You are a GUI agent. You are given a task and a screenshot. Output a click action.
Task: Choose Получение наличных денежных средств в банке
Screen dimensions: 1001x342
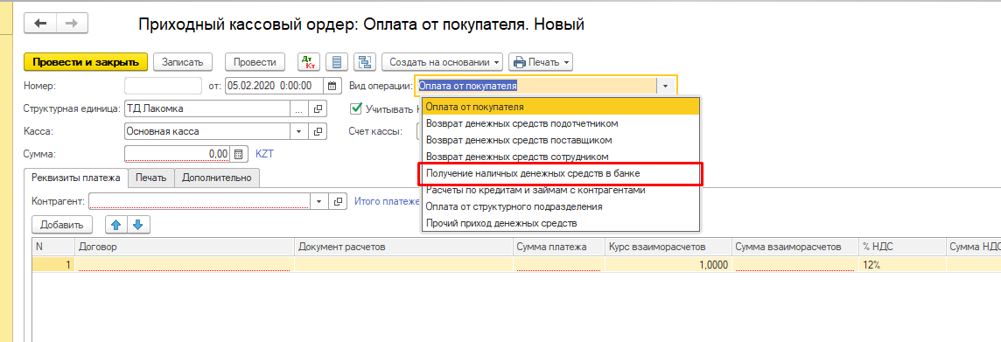(x=561, y=173)
